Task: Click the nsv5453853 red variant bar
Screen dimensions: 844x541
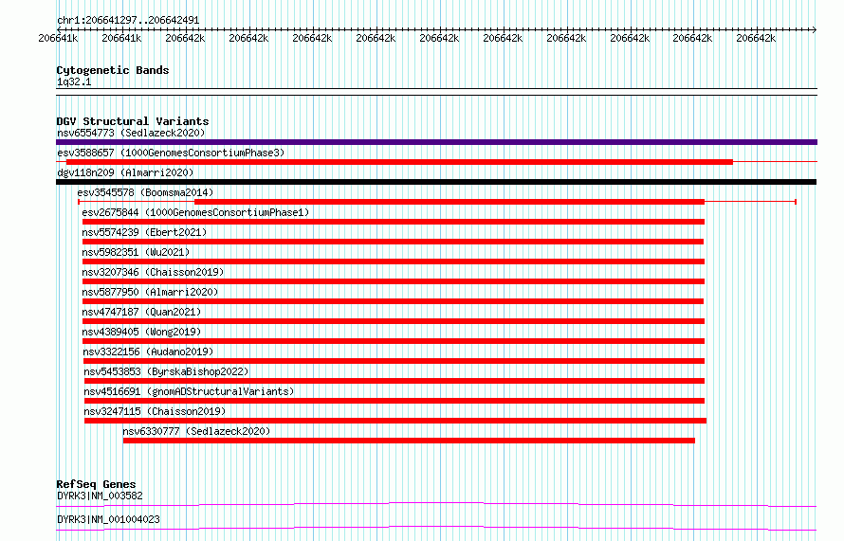Action: point(394,381)
